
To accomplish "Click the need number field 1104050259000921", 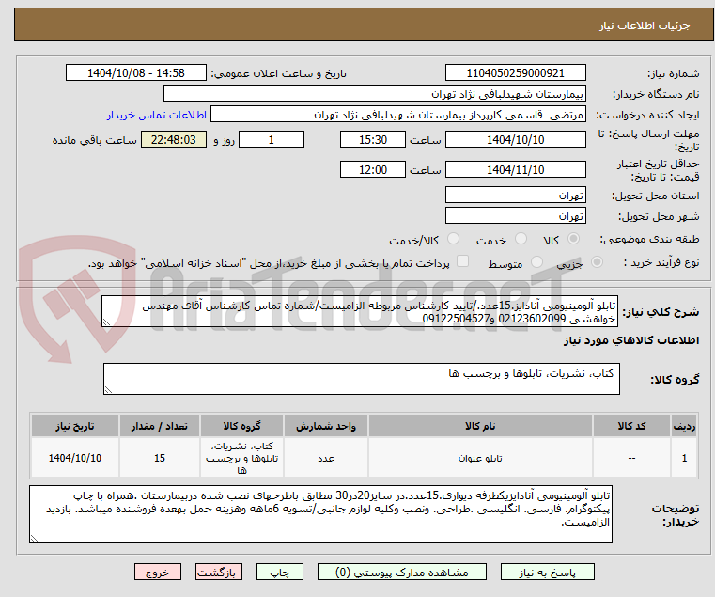I will 515,73.
